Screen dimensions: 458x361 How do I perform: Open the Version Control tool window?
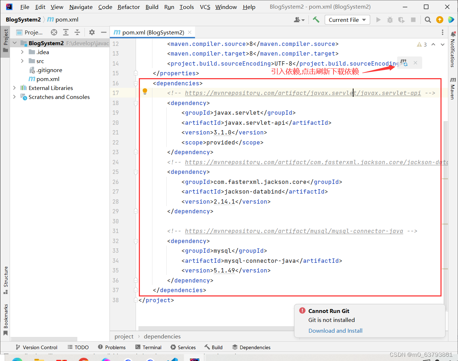pos(36,347)
